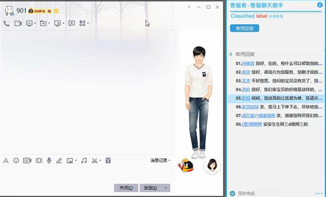Click the send file folder icon
Image resolution: width=326 pixels, height=197 pixels.
click(43, 24)
